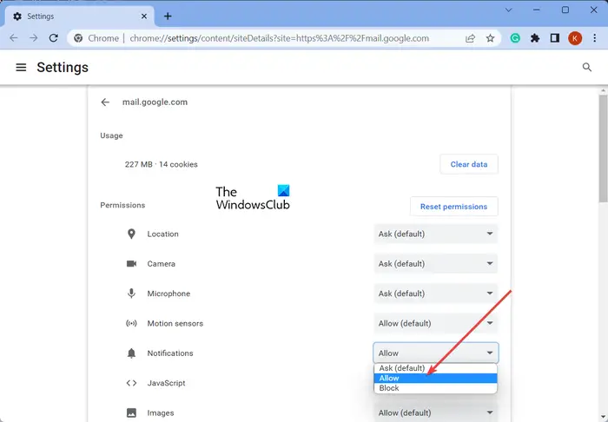Bookmark this page with the star icon
Image resolution: width=608 pixels, height=422 pixels.
click(490, 38)
